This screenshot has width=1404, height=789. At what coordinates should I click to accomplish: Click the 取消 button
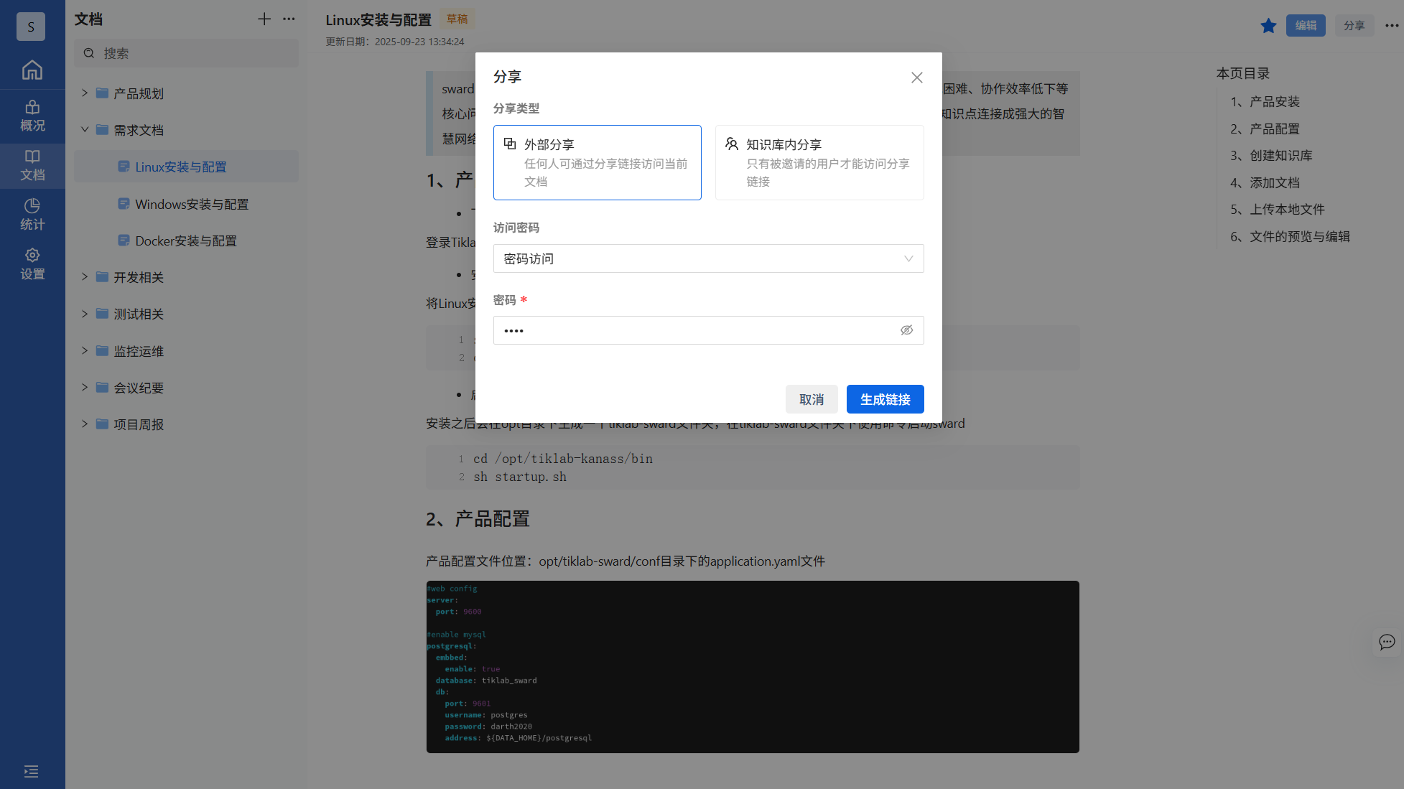(x=812, y=399)
